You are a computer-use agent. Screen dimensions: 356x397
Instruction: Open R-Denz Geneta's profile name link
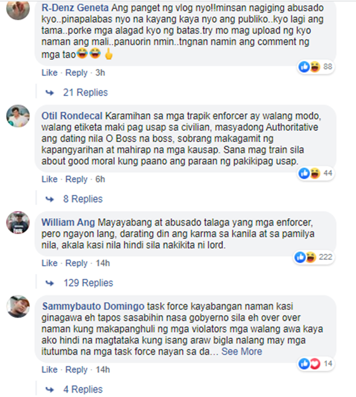click(x=75, y=8)
